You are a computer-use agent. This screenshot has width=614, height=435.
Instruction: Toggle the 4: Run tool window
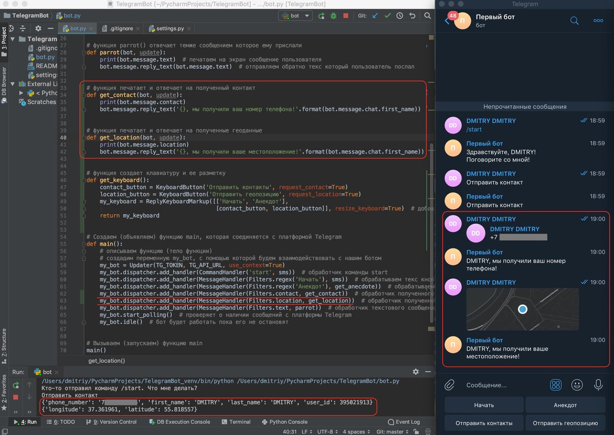pos(24,422)
